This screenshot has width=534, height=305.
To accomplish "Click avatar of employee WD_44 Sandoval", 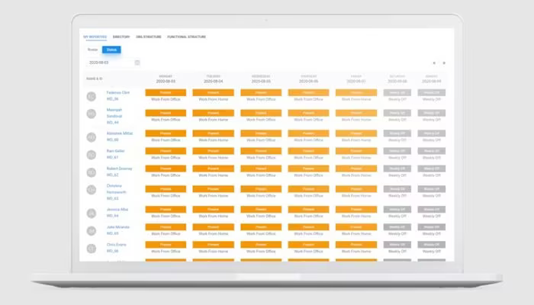I will pyautogui.click(x=92, y=114).
